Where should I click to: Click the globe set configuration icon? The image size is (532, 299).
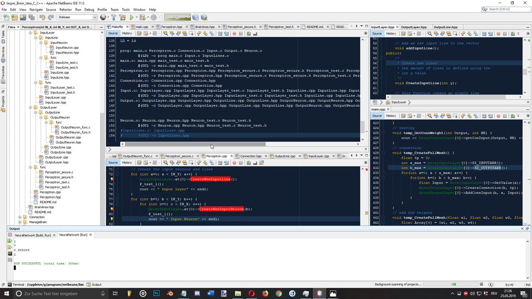point(103,17)
